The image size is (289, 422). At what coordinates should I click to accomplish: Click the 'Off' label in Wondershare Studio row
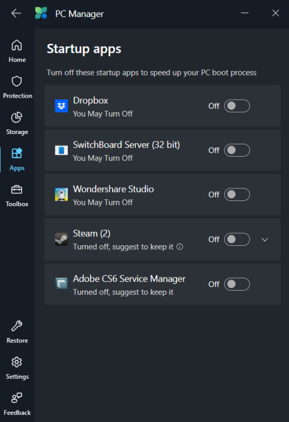[x=214, y=195]
